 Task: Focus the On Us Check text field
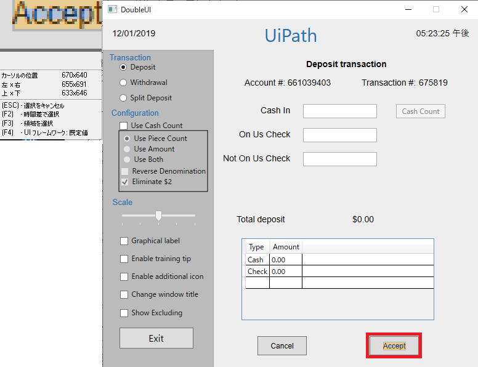[x=339, y=135]
